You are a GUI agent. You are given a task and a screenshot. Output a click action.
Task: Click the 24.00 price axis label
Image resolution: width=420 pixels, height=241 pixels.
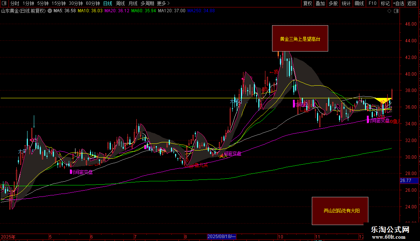[x=411, y=207]
